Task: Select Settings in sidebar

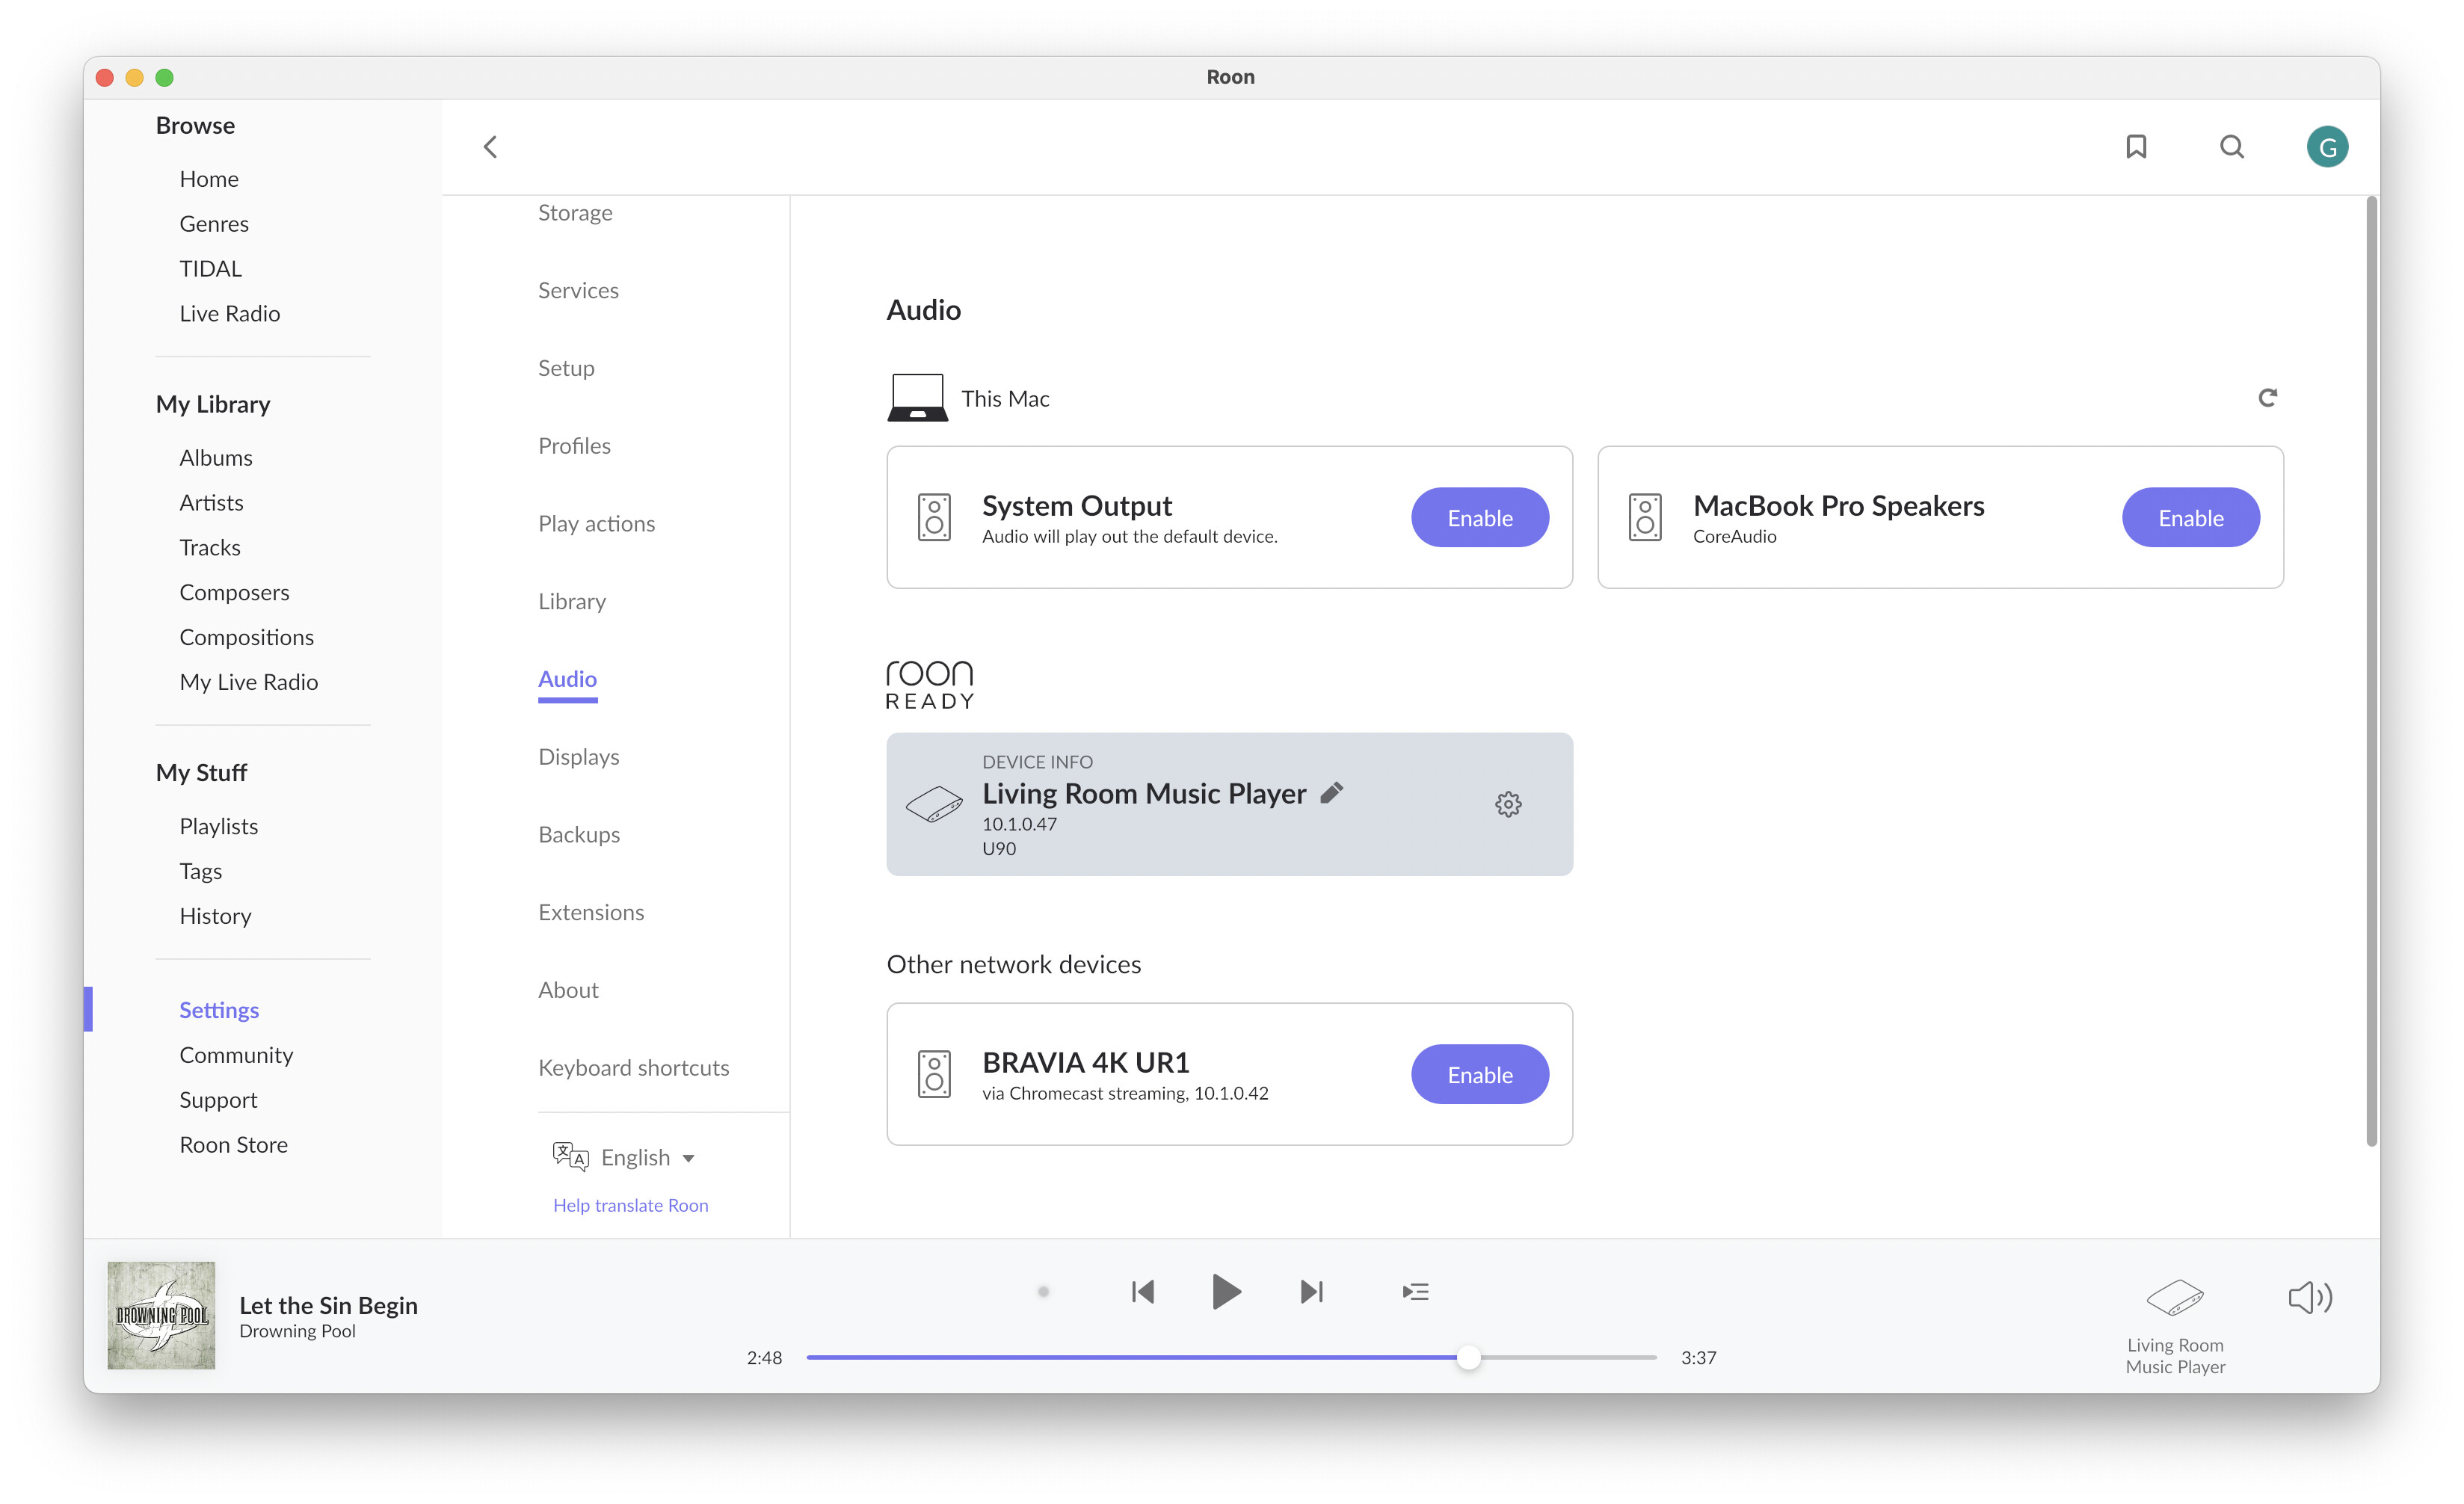Action: tap(219, 1010)
